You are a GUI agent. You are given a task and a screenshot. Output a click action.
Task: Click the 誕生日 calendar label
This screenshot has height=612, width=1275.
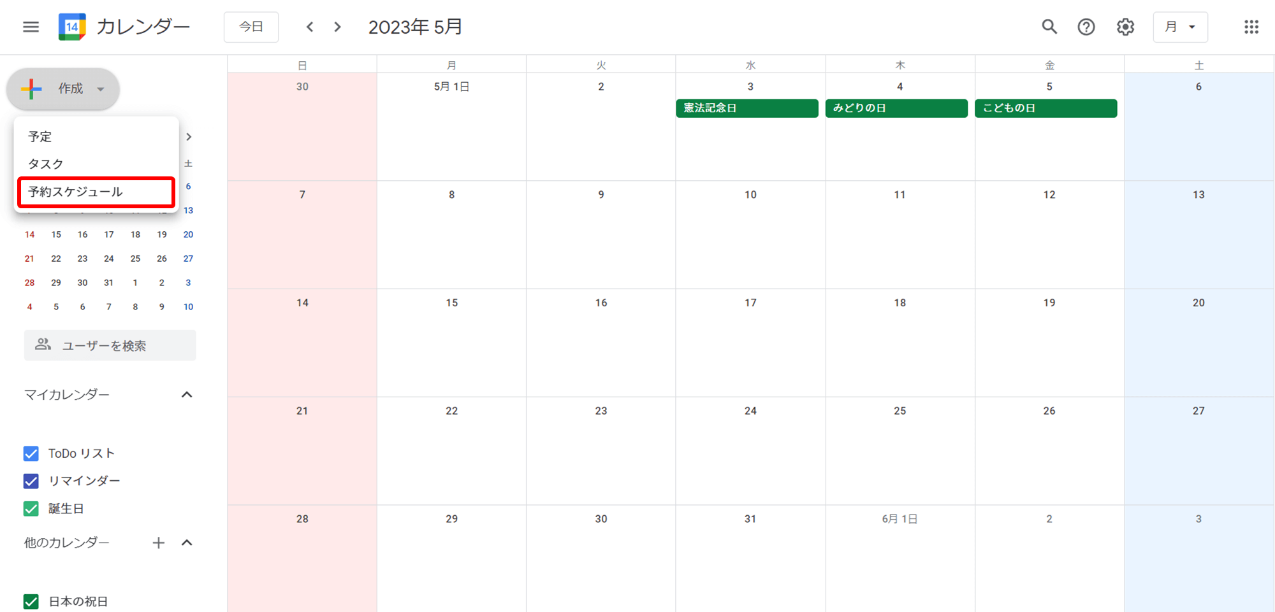pos(66,509)
